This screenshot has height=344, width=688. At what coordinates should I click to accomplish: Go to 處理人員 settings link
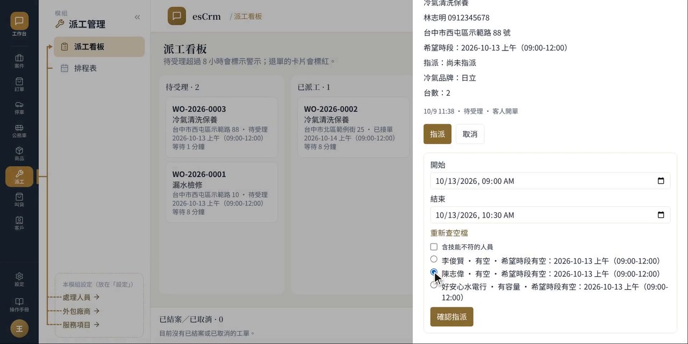pos(81,297)
